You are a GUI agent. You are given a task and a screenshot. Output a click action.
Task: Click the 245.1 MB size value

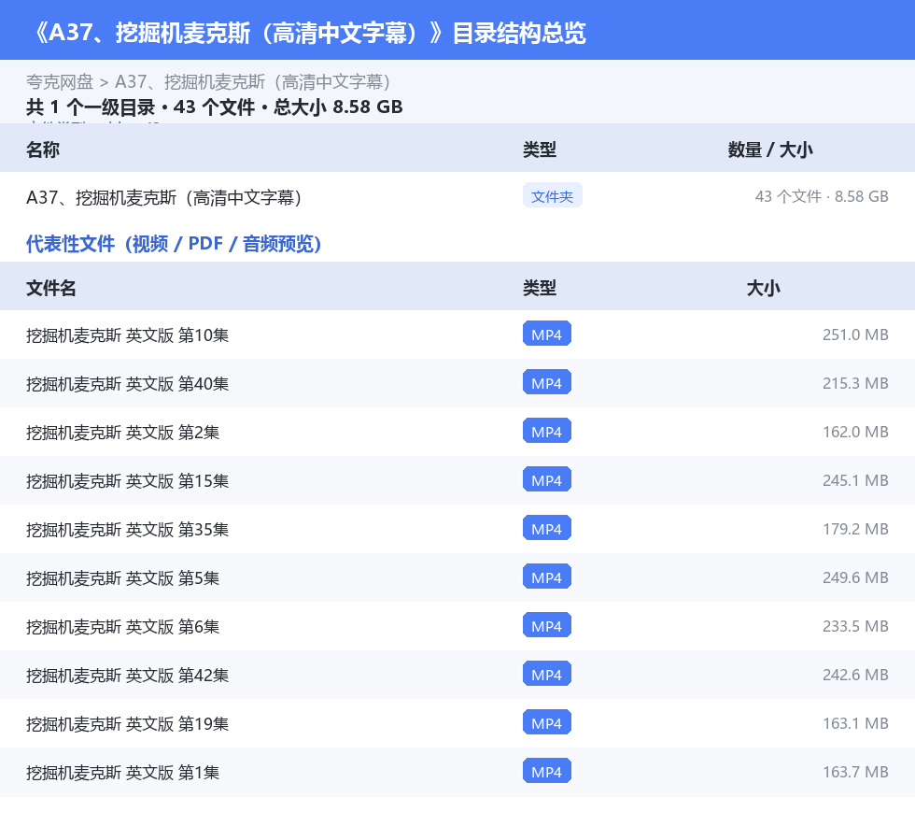[855, 480]
